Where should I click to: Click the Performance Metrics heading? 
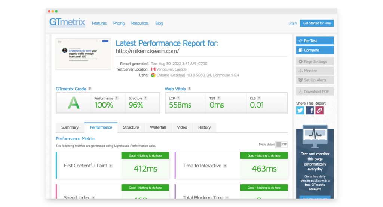pos(76,139)
